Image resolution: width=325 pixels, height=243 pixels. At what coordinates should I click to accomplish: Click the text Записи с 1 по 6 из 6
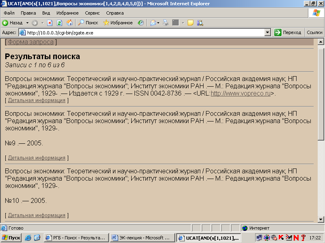[x=35, y=65]
